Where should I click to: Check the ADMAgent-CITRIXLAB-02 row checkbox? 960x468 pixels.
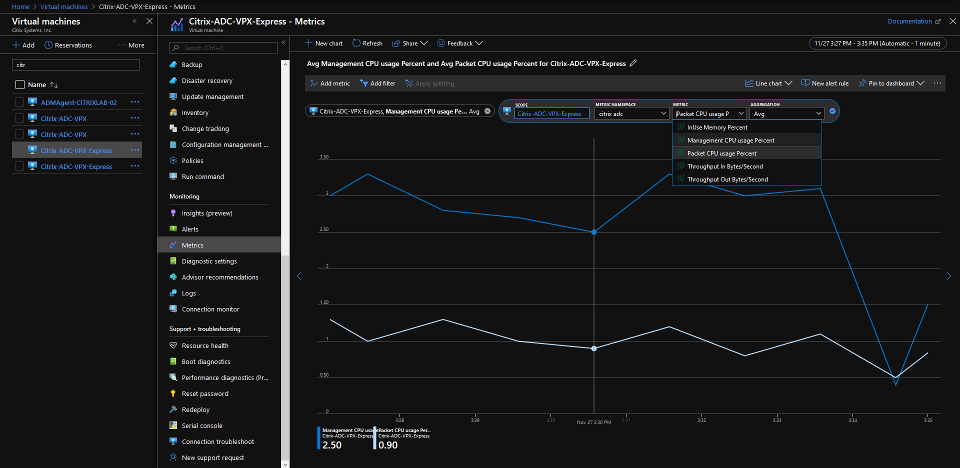pos(19,102)
